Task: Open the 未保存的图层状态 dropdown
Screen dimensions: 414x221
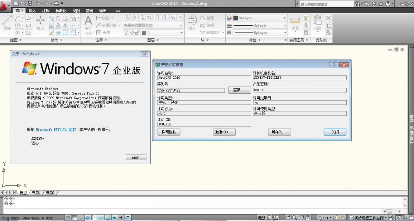Action: (153, 25)
